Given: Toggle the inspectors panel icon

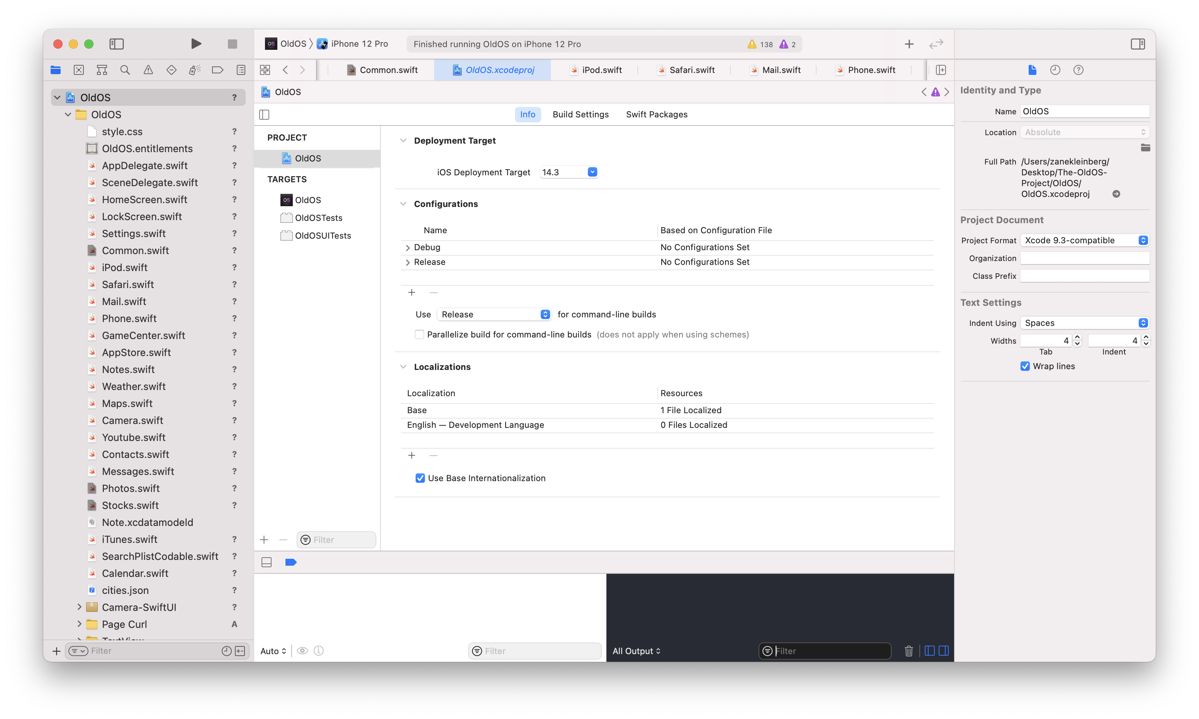Looking at the screenshot, I should point(1138,44).
